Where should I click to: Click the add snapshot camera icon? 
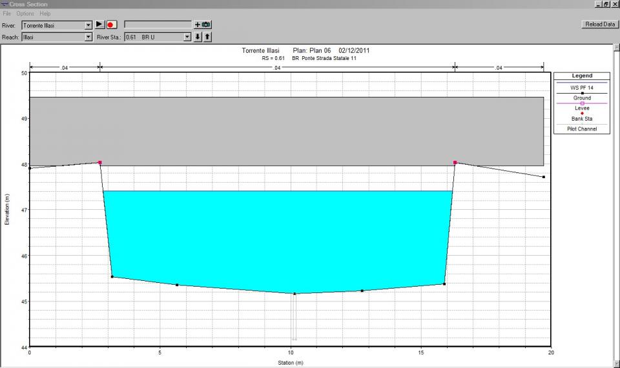[x=203, y=25]
